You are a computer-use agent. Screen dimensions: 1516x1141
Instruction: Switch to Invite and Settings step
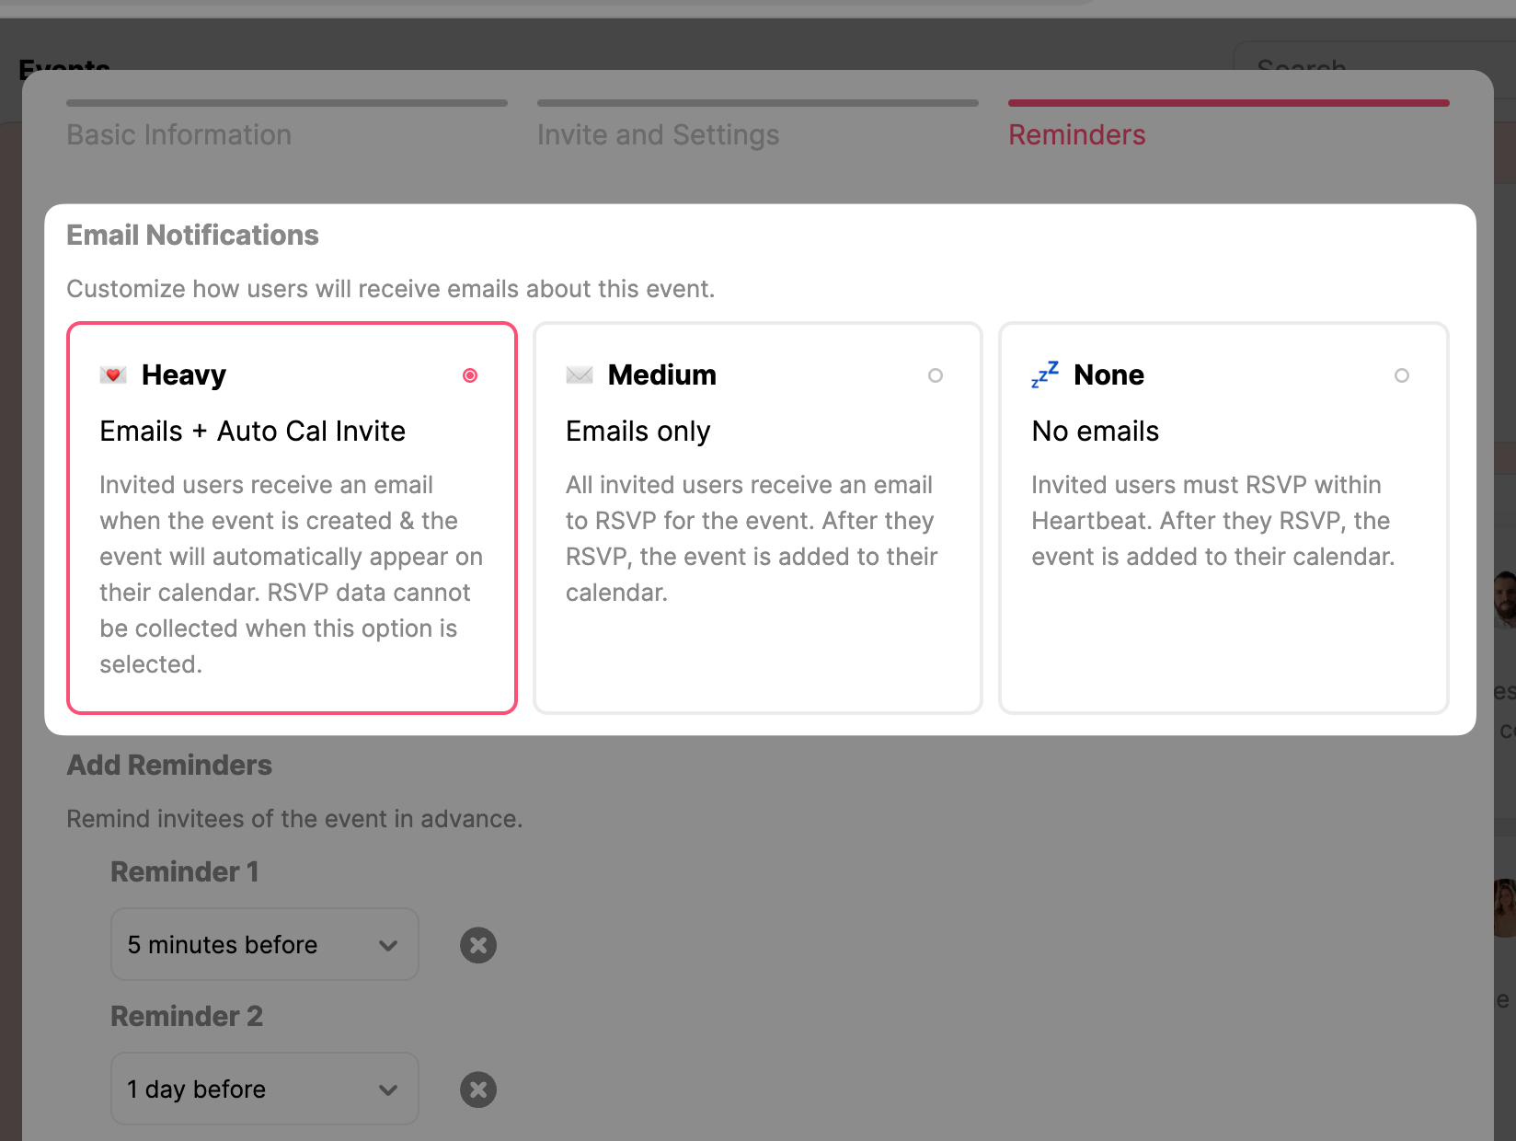click(658, 135)
